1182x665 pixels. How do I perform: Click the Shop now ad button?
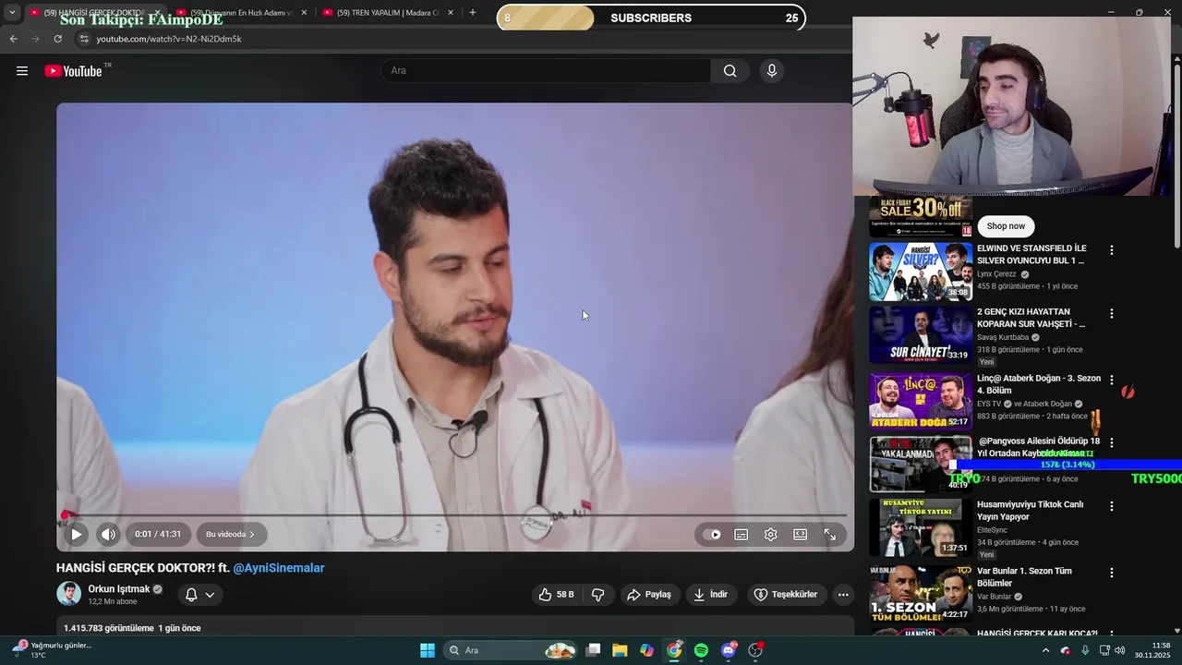(x=1006, y=226)
